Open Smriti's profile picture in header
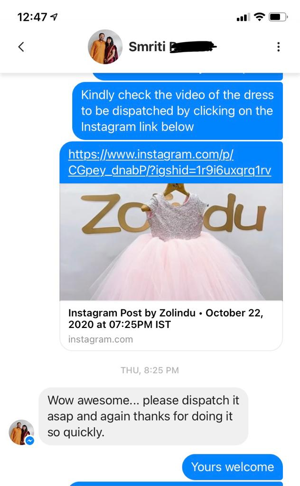 [x=105, y=47]
